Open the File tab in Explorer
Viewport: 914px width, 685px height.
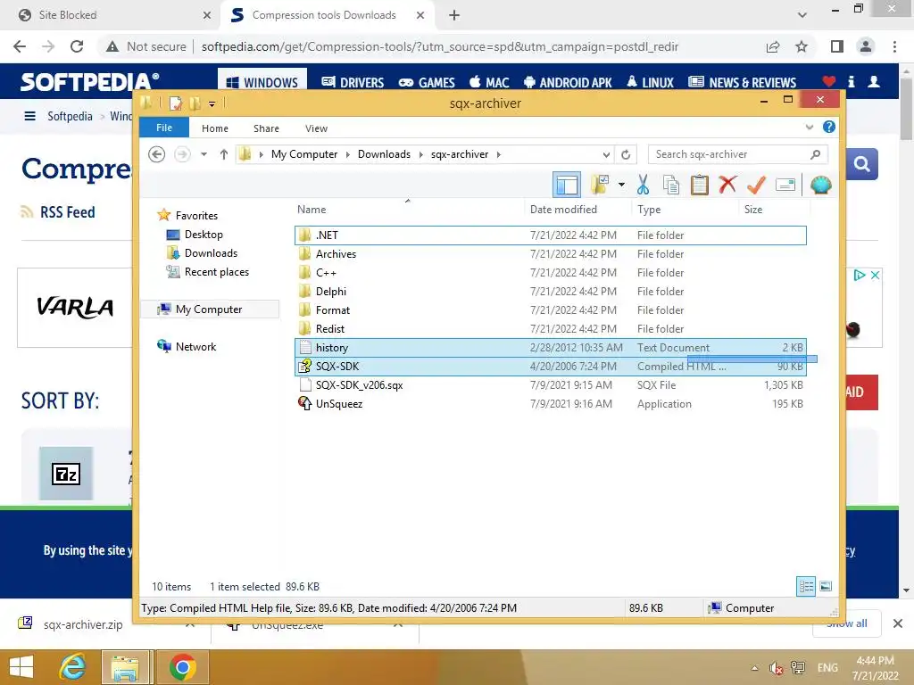(x=164, y=128)
